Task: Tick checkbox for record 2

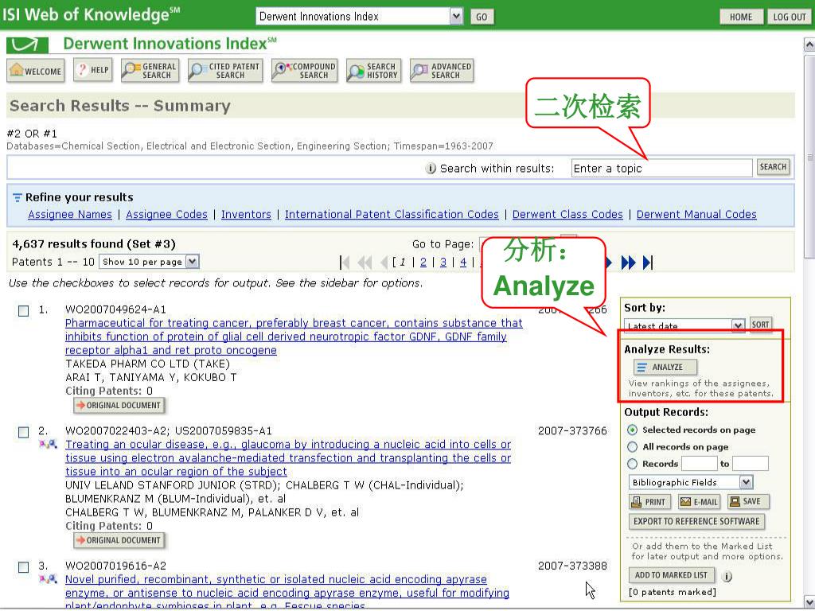Action: coord(23,432)
